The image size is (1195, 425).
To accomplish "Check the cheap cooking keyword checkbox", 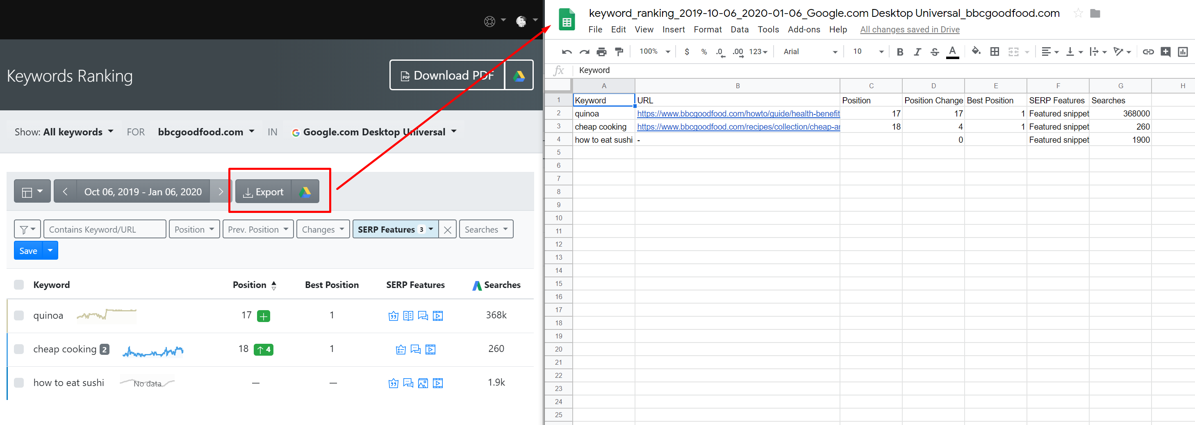I will 19,349.
